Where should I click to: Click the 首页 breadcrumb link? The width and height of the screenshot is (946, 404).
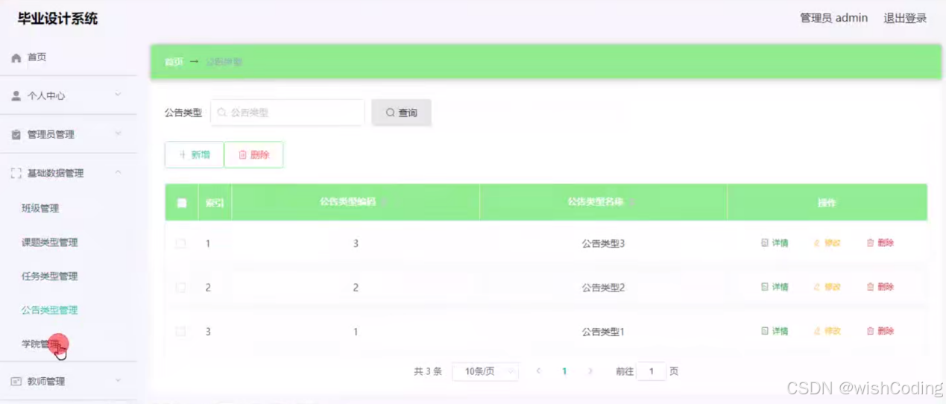point(174,62)
